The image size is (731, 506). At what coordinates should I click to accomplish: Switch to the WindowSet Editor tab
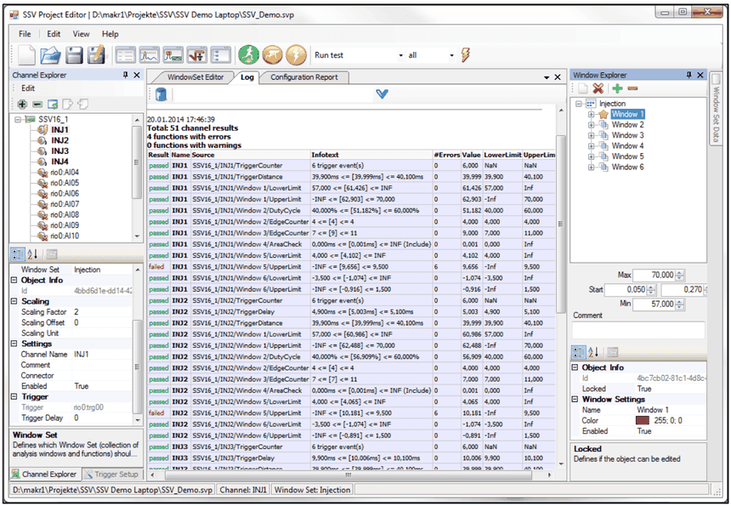[x=195, y=77]
